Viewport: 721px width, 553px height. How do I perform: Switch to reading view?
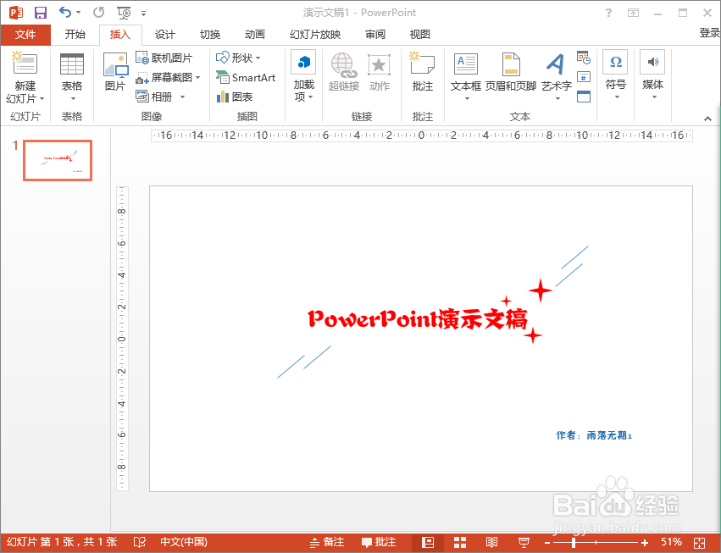click(491, 543)
